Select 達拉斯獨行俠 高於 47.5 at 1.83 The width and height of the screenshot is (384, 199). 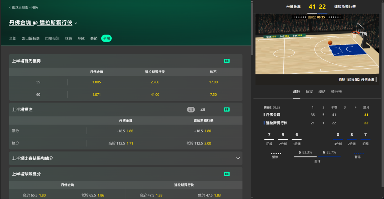(155, 195)
